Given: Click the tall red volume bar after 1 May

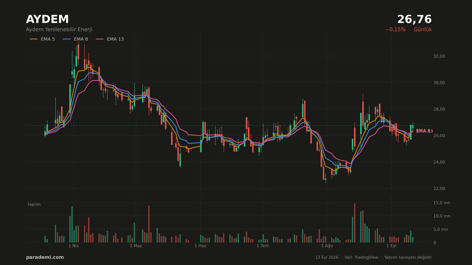Looking at the screenshot, I should click(x=149, y=224).
